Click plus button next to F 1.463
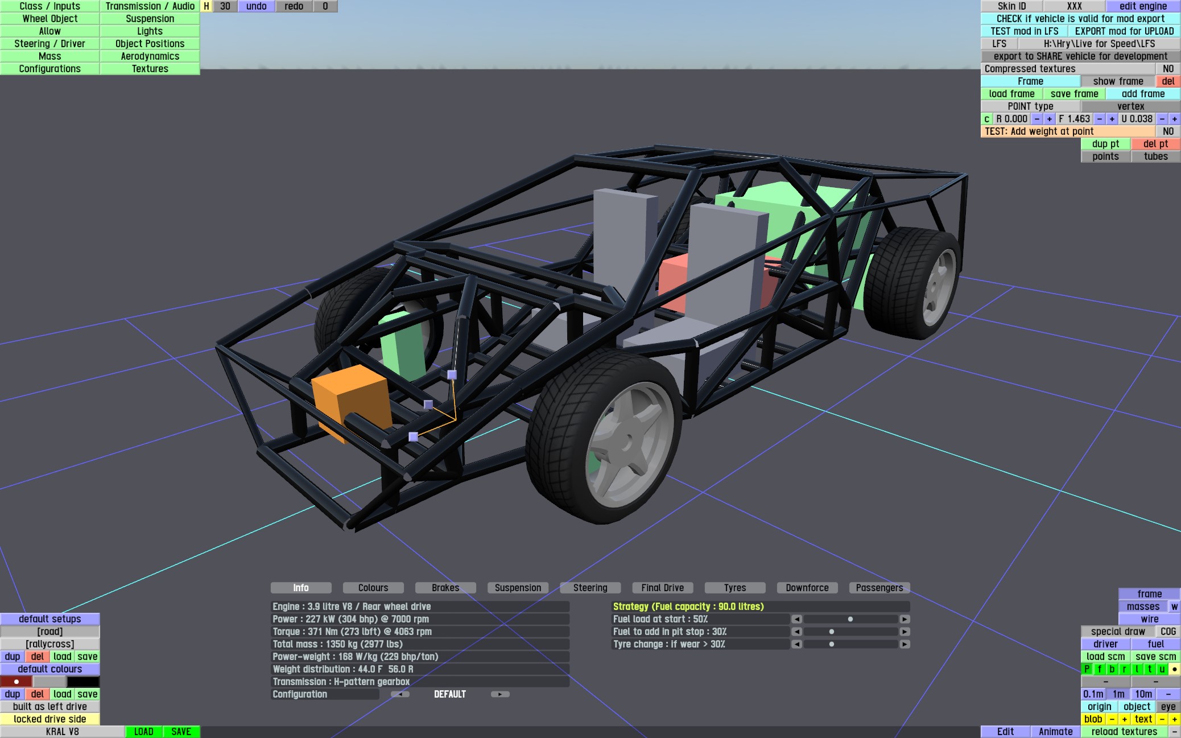 tap(1112, 119)
